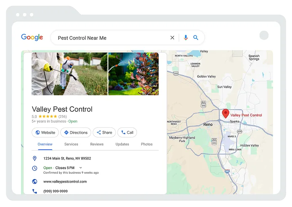This screenshot has height=207, width=292.
Task: Click Valley Pest Control map label
Action: pyautogui.click(x=246, y=115)
